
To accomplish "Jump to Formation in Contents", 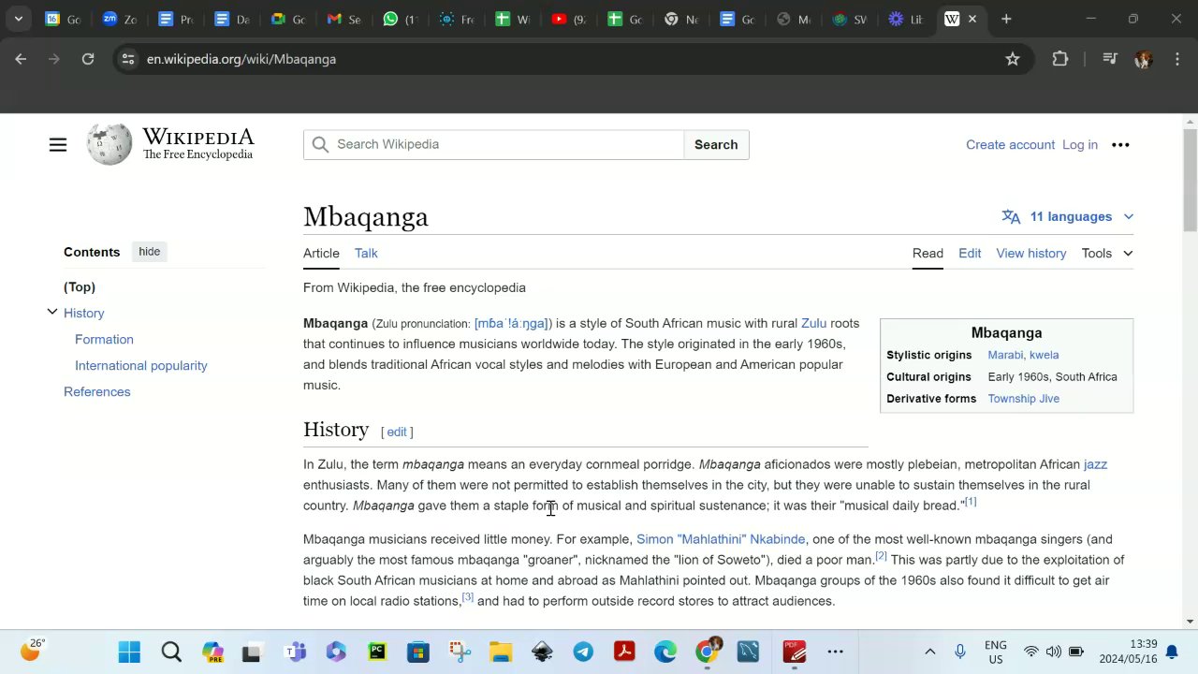I will [104, 339].
